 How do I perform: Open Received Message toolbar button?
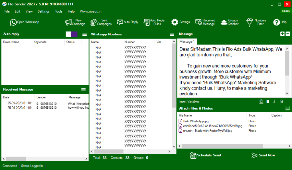(x=205, y=22)
